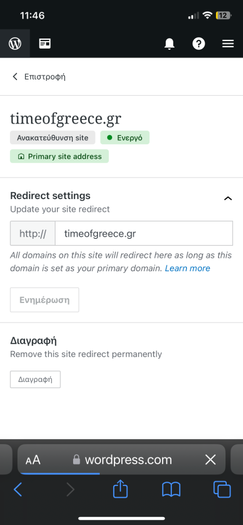The height and width of the screenshot is (525, 243).
Task: Click the Διαγραφή delete button
Action: pos(35,379)
